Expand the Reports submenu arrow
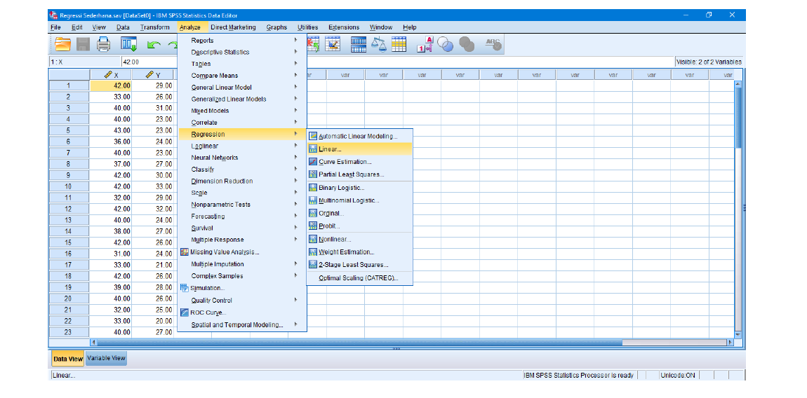The height and width of the screenshot is (398, 807). (x=296, y=40)
